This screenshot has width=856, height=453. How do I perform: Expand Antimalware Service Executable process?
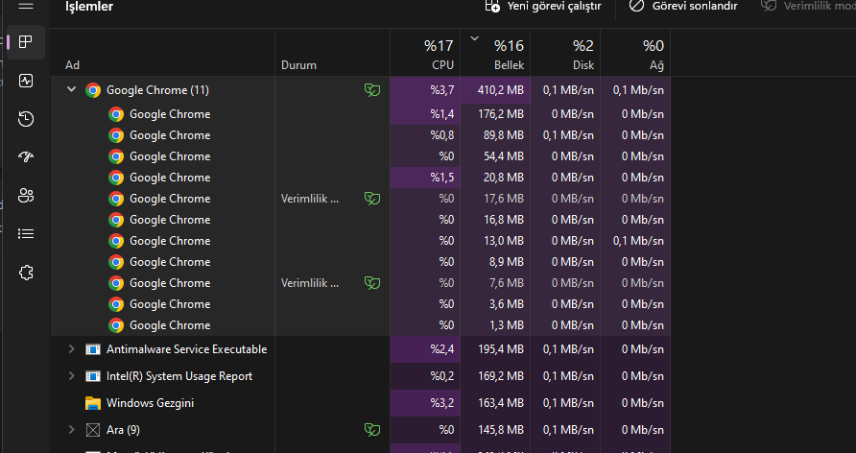click(71, 349)
